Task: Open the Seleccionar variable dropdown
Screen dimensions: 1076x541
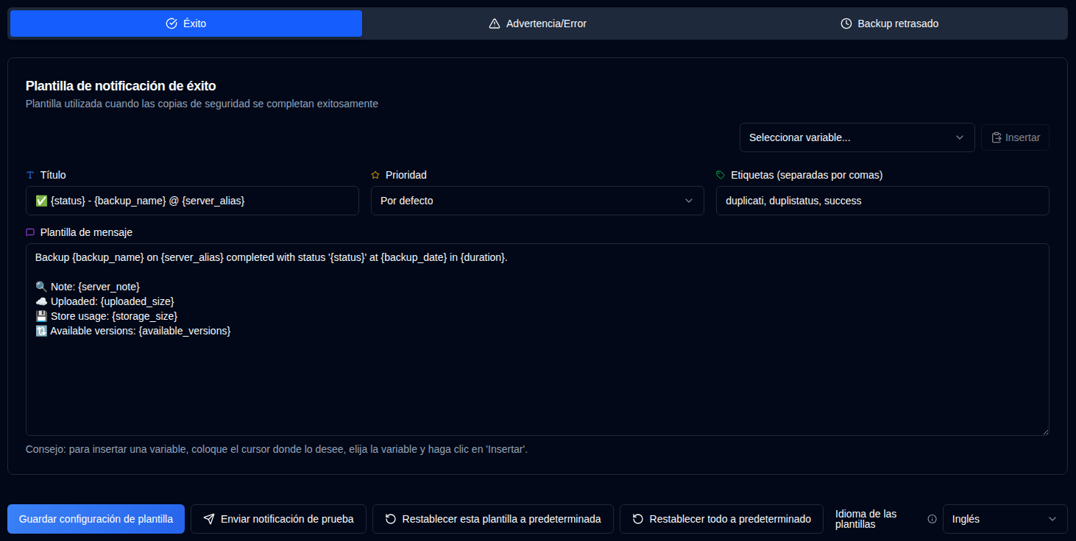Action: click(x=857, y=137)
